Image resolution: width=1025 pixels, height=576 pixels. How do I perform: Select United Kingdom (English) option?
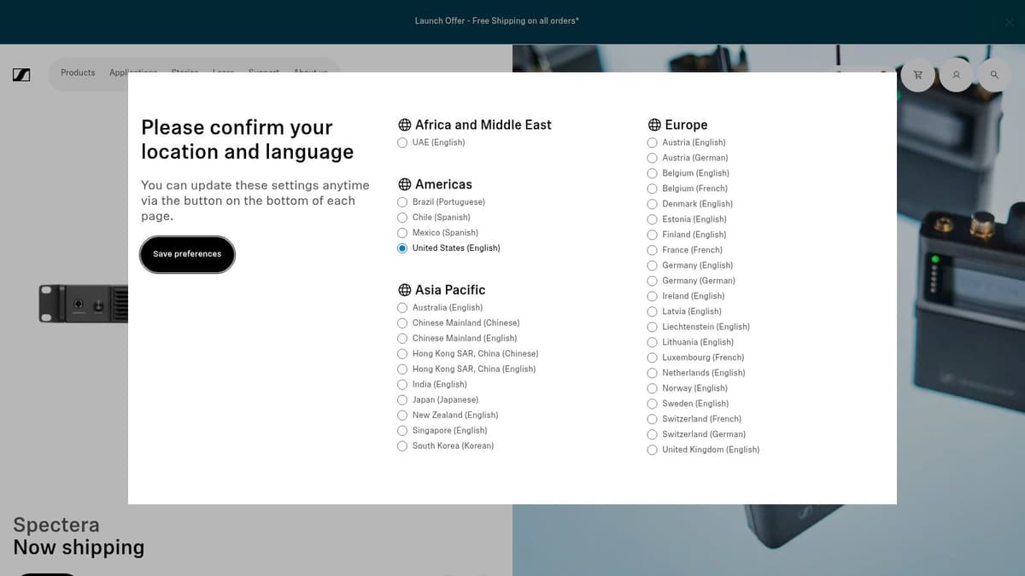coord(653,450)
